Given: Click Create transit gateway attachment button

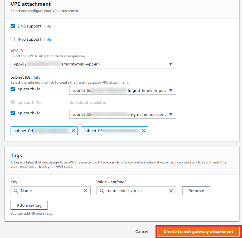Looking at the screenshot, I should (198, 232).
